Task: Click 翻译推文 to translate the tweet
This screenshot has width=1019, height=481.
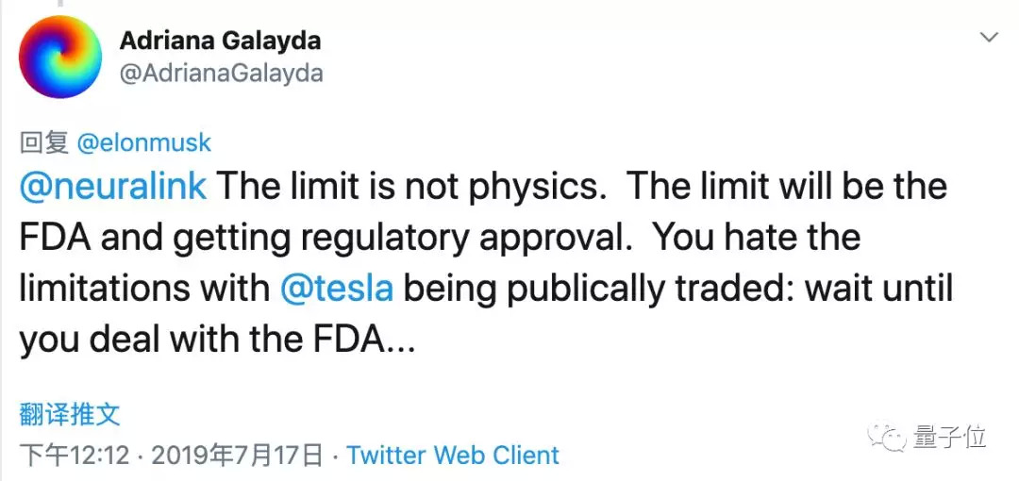Action: click(70, 414)
